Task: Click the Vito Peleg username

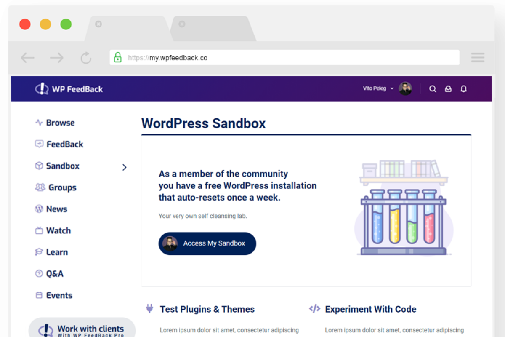Action: point(375,88)
